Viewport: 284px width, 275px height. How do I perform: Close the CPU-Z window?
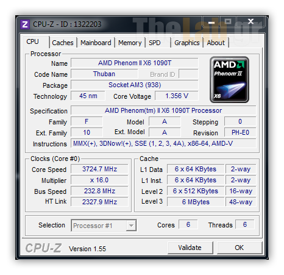pyautogui.click(x=251, y=22)
